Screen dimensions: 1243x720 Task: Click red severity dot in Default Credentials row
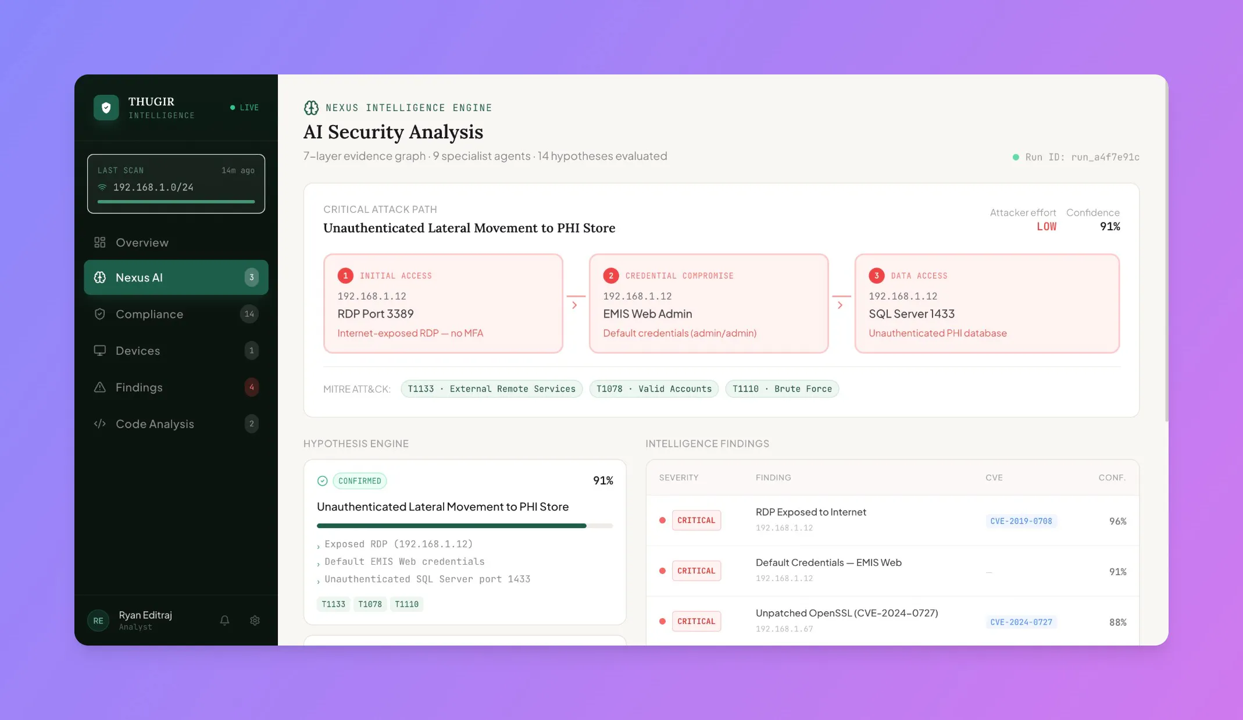point(662,571)
